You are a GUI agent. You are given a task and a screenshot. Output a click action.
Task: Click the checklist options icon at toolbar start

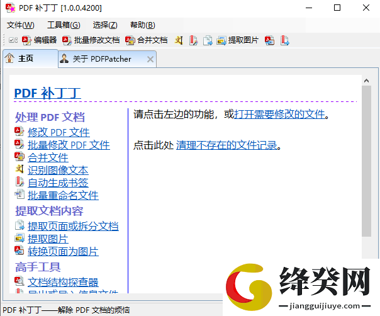pos(13,40)
